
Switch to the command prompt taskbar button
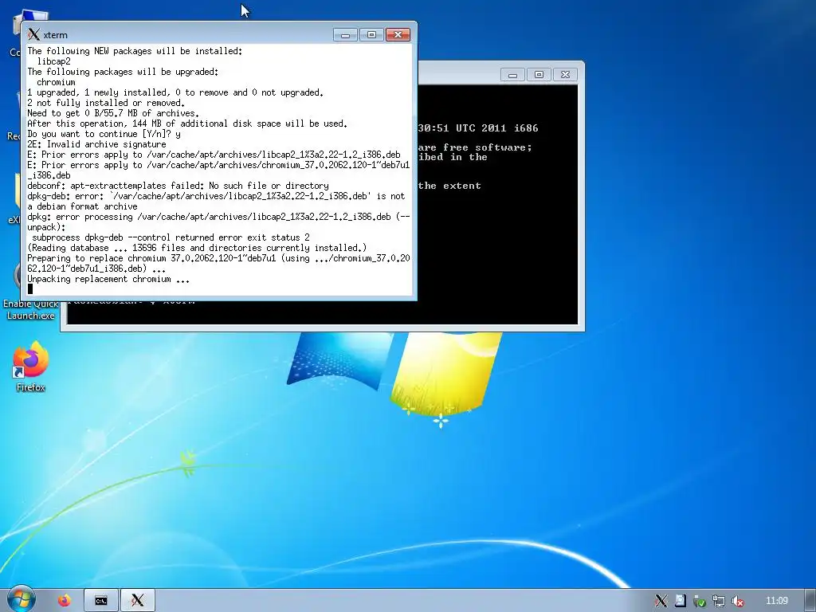[101, 601]
